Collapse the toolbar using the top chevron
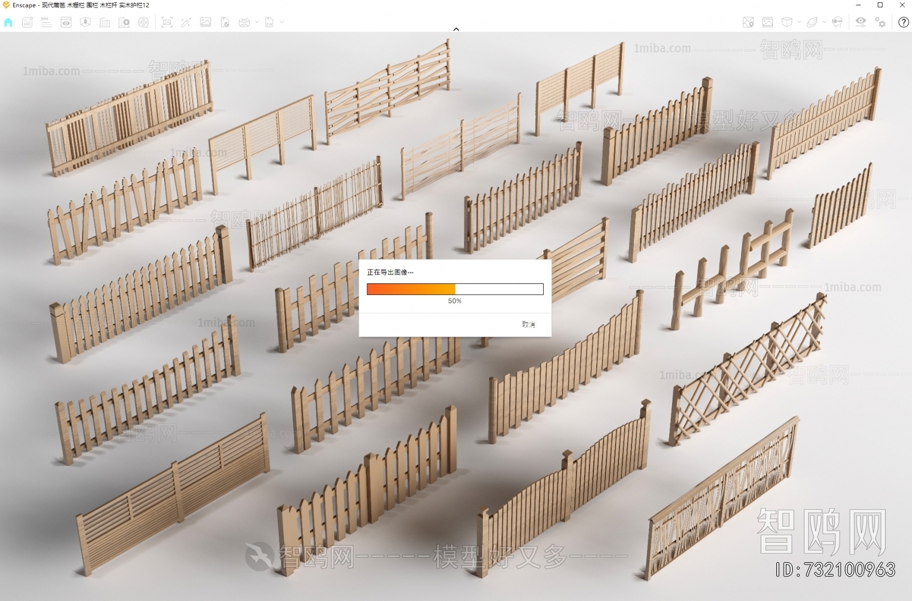Screen dimensions: 912x601 click(x=455, y=29)
